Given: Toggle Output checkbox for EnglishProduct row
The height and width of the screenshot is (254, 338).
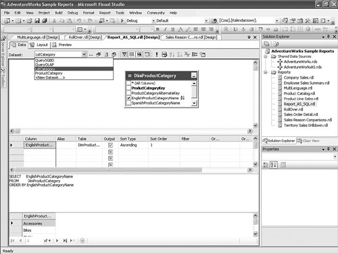Looking at the screenshot, I should coord(110,145).
